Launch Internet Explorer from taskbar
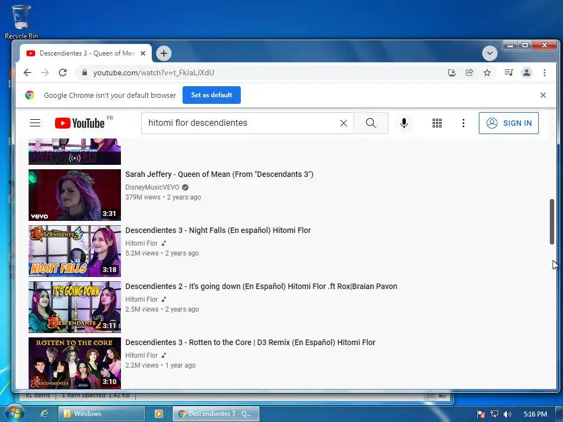 pyautogui.click(x=44, y=414)
